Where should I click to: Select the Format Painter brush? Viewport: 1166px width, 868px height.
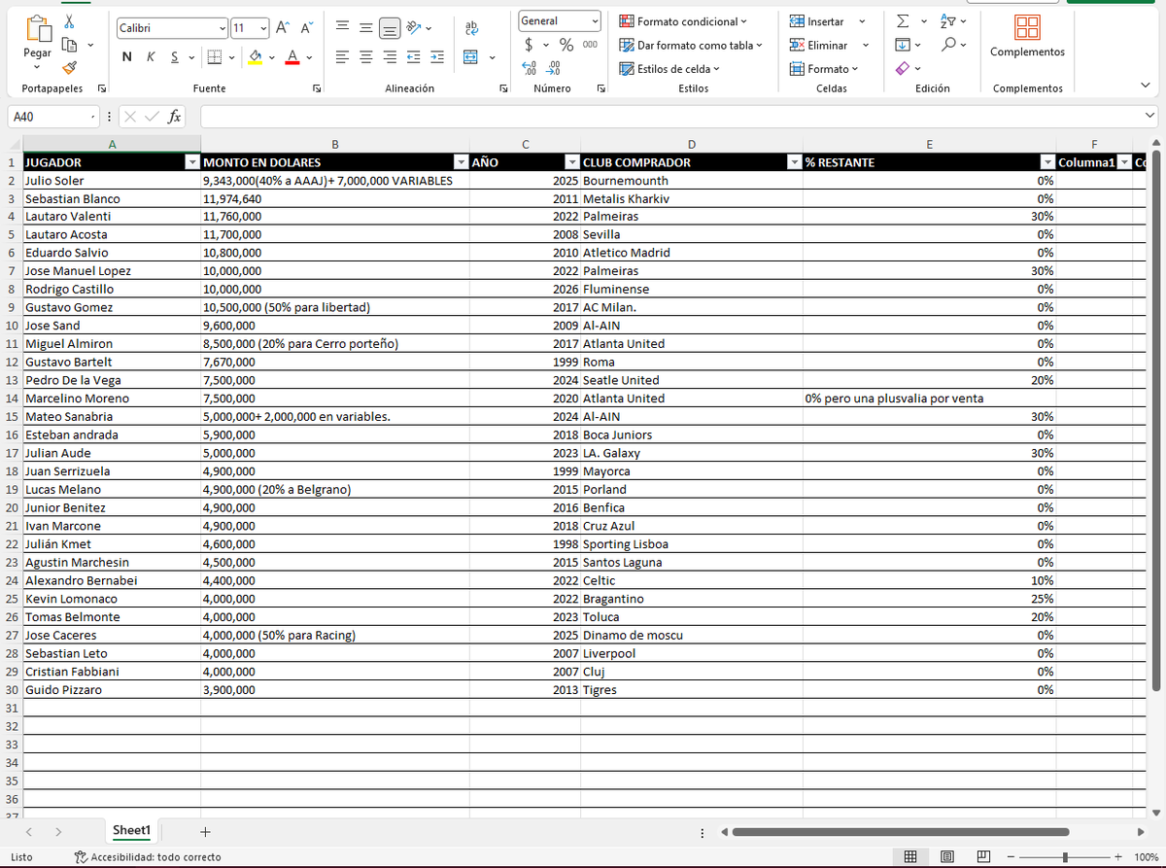[x=69, y=67]
